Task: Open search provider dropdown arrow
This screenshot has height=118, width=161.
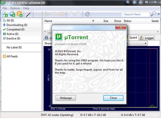Action: click(159, 14)
